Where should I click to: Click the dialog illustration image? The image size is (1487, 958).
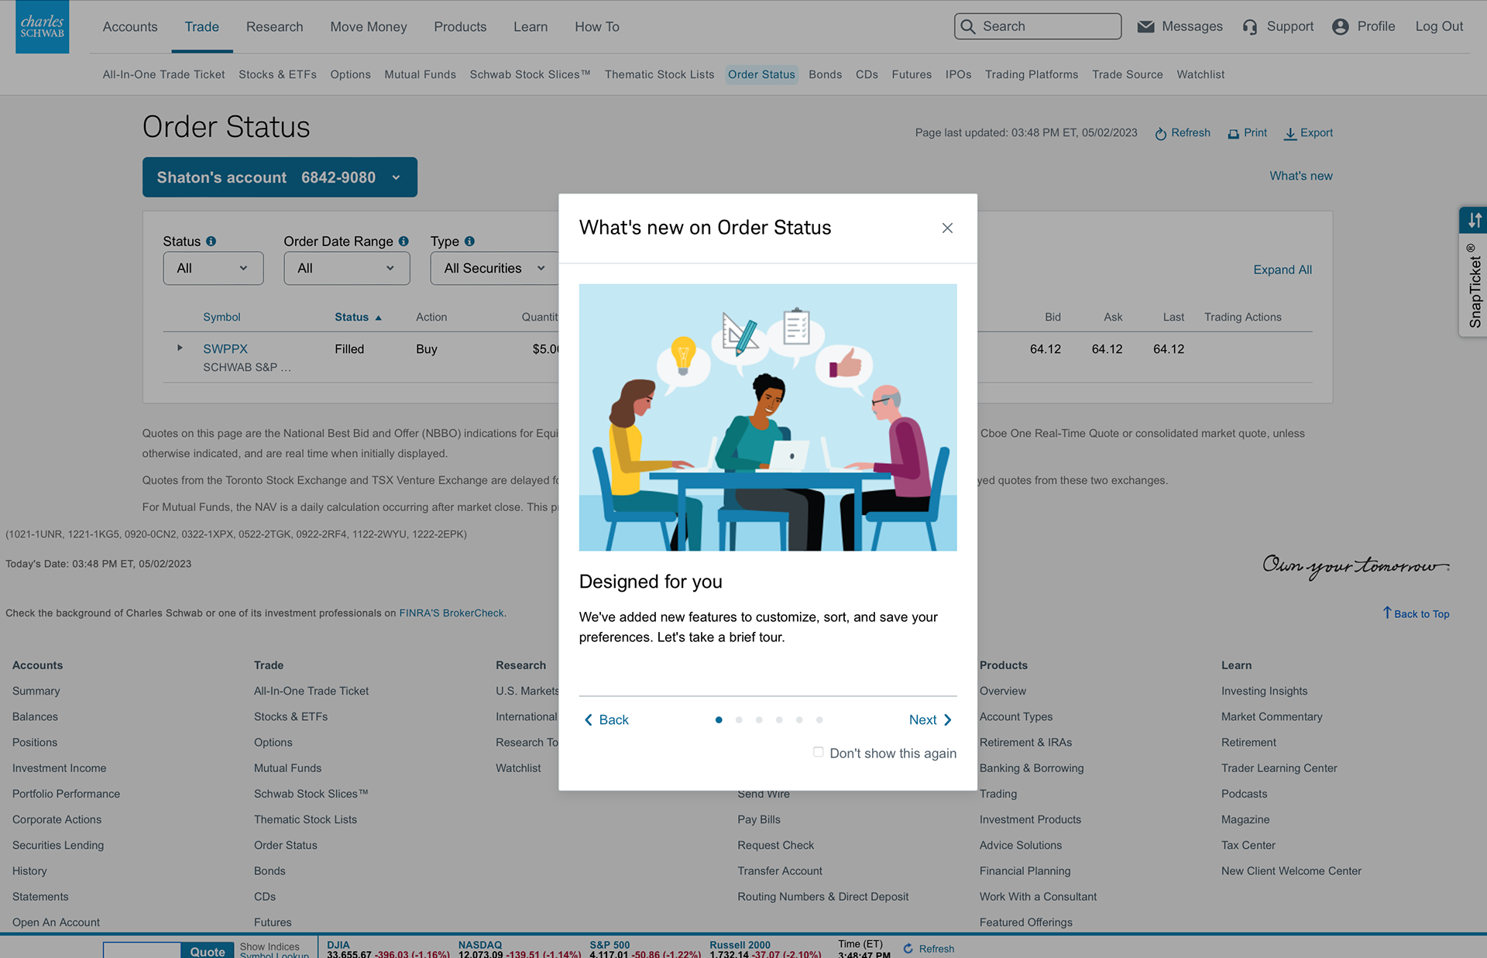(768, 417)
